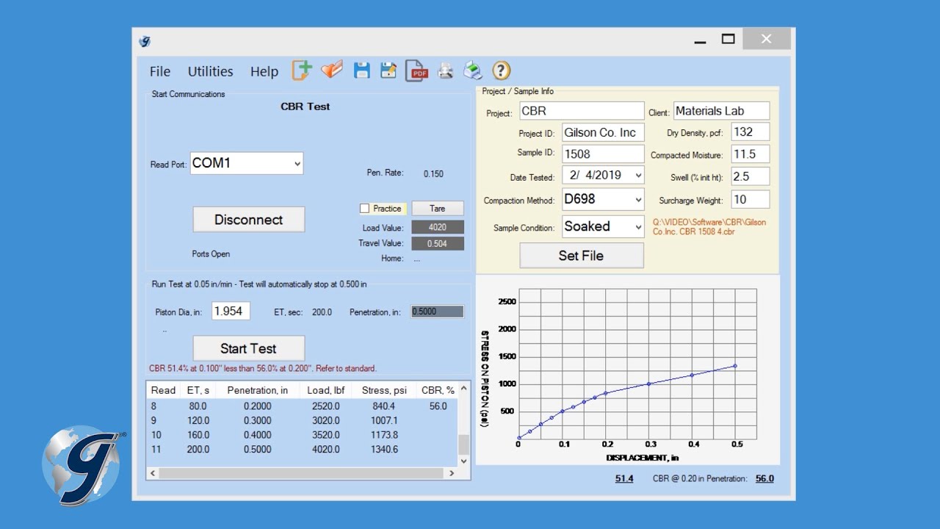Open Print Preview icon
The width and height of the screenshot is (940, 529).
pos(446,71)
